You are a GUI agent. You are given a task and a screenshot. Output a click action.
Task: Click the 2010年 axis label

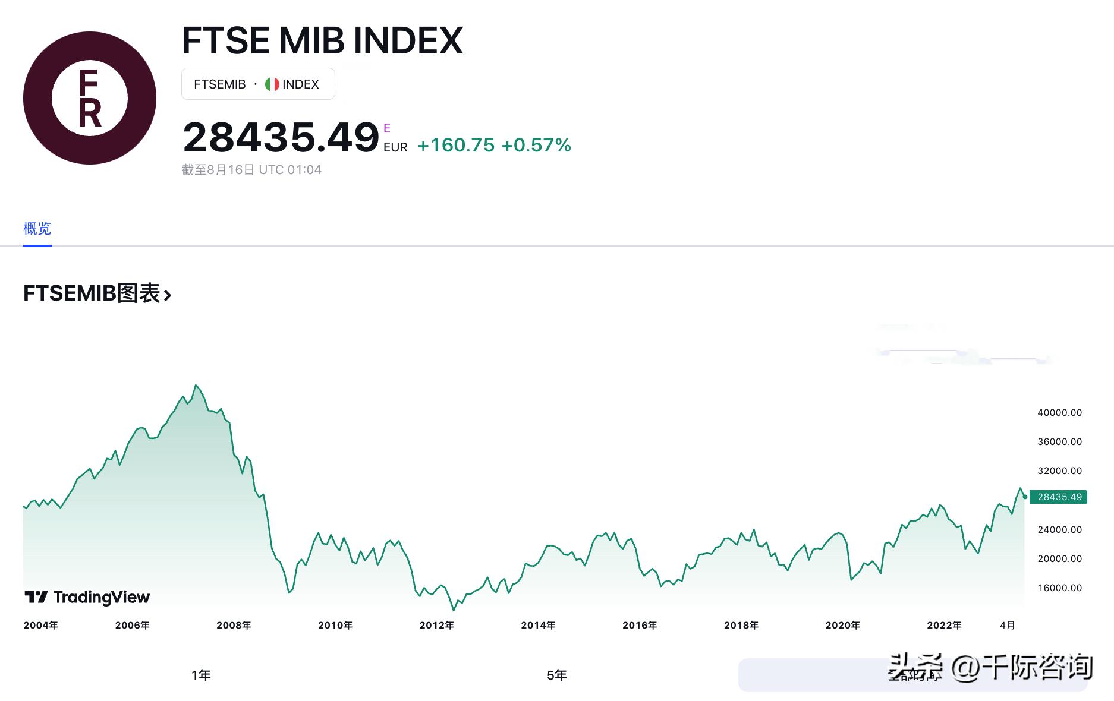(335, 625)
